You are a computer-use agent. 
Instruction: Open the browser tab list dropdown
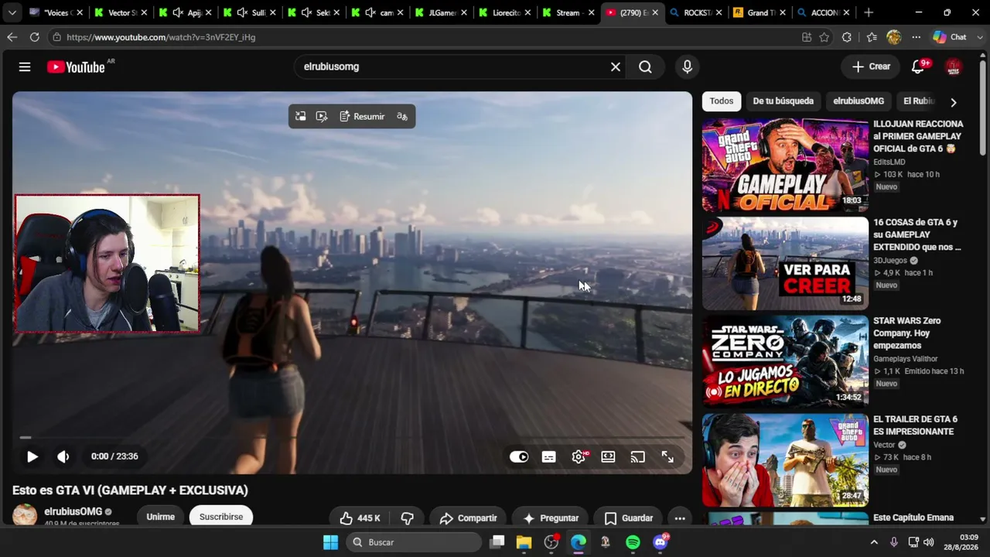tap(12, 12)
